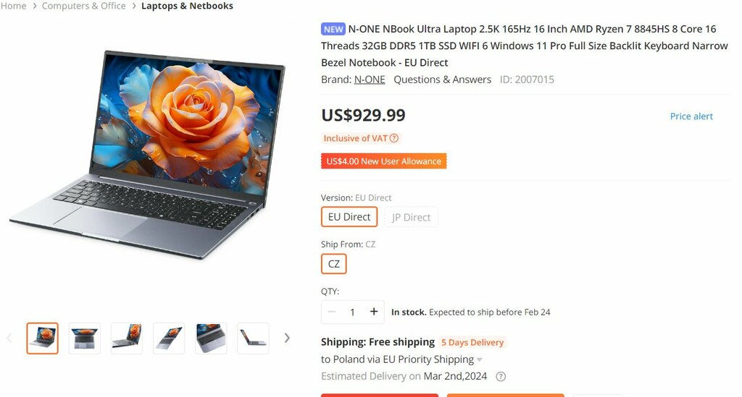Select the side-profile laptop thumbnail
Viewport: 742px width, 397px height.
pos(253,338)
